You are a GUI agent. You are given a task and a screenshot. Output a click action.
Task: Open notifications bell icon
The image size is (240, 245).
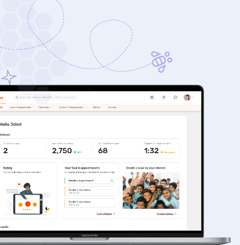pyautogui.click(x=164, y=98)
